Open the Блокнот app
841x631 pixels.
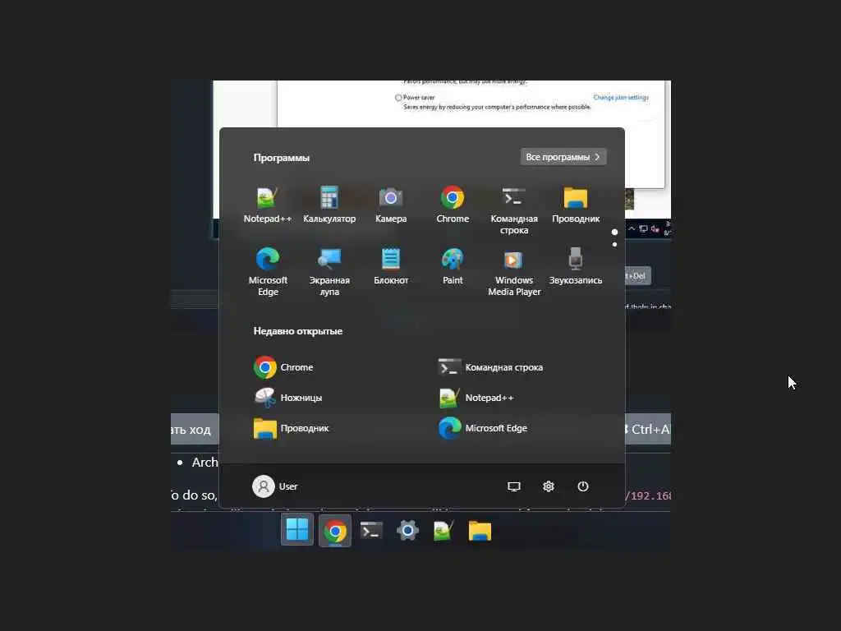tap(391, 267)
